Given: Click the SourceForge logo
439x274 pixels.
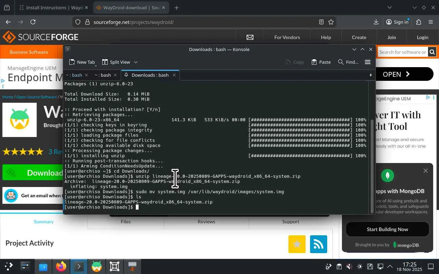Looking at the screenshot, I should click(x=40, y=37).
